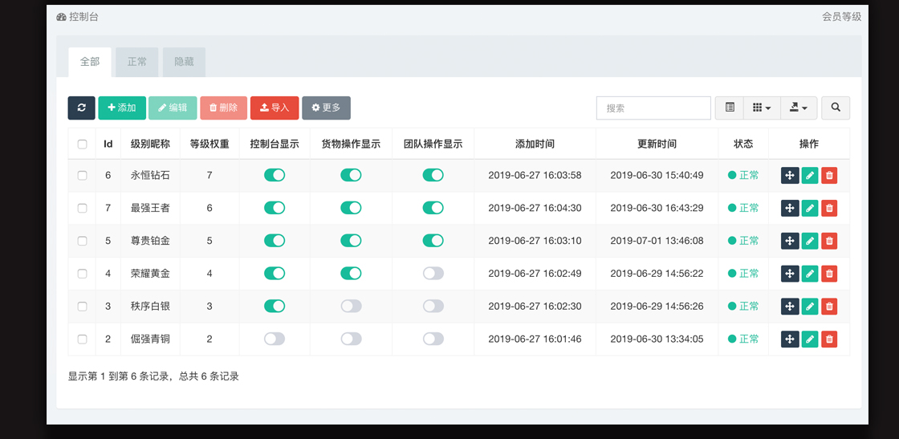
Task: Click green edit pencil for 最强王者 row
Action: click(x=810, y=208)
